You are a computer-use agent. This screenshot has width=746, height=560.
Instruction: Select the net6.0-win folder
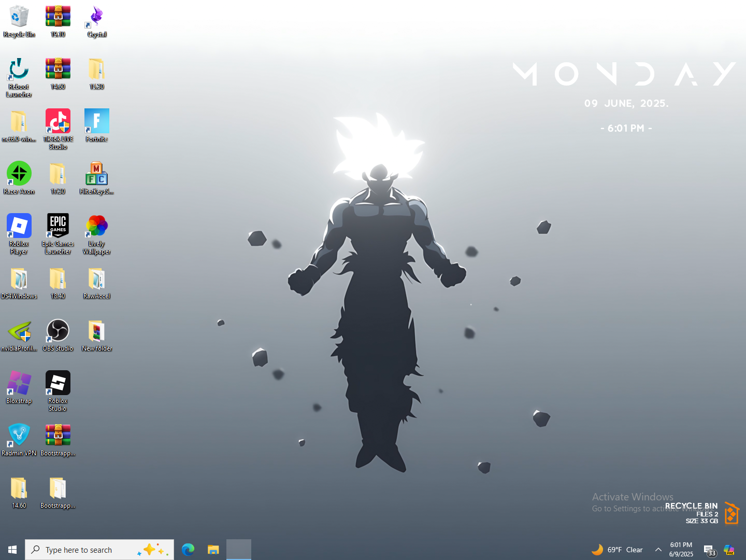(19, 127)
